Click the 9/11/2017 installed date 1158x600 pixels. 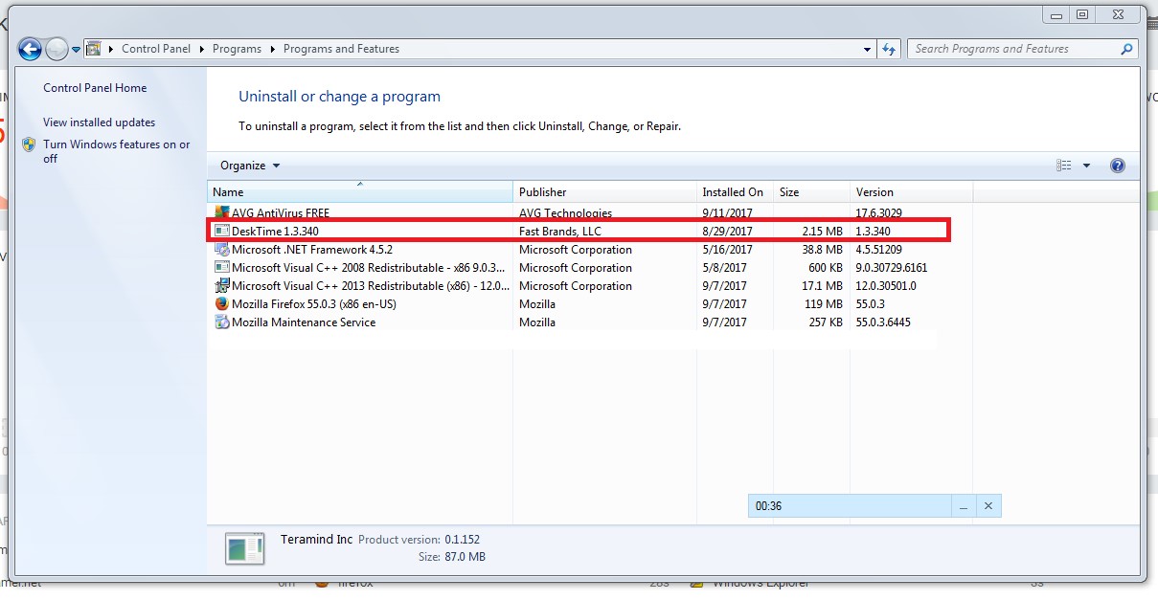coord(727,213)
